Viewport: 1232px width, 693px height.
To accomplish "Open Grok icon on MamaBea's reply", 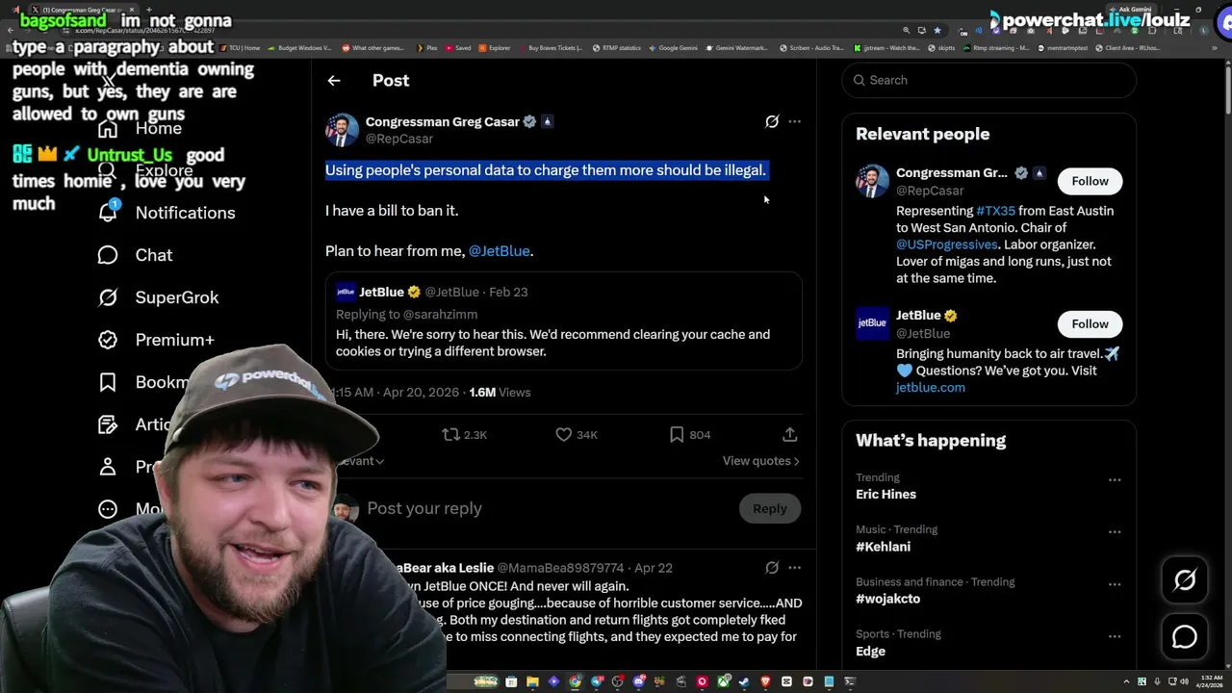I will click(x=772, y=568).
